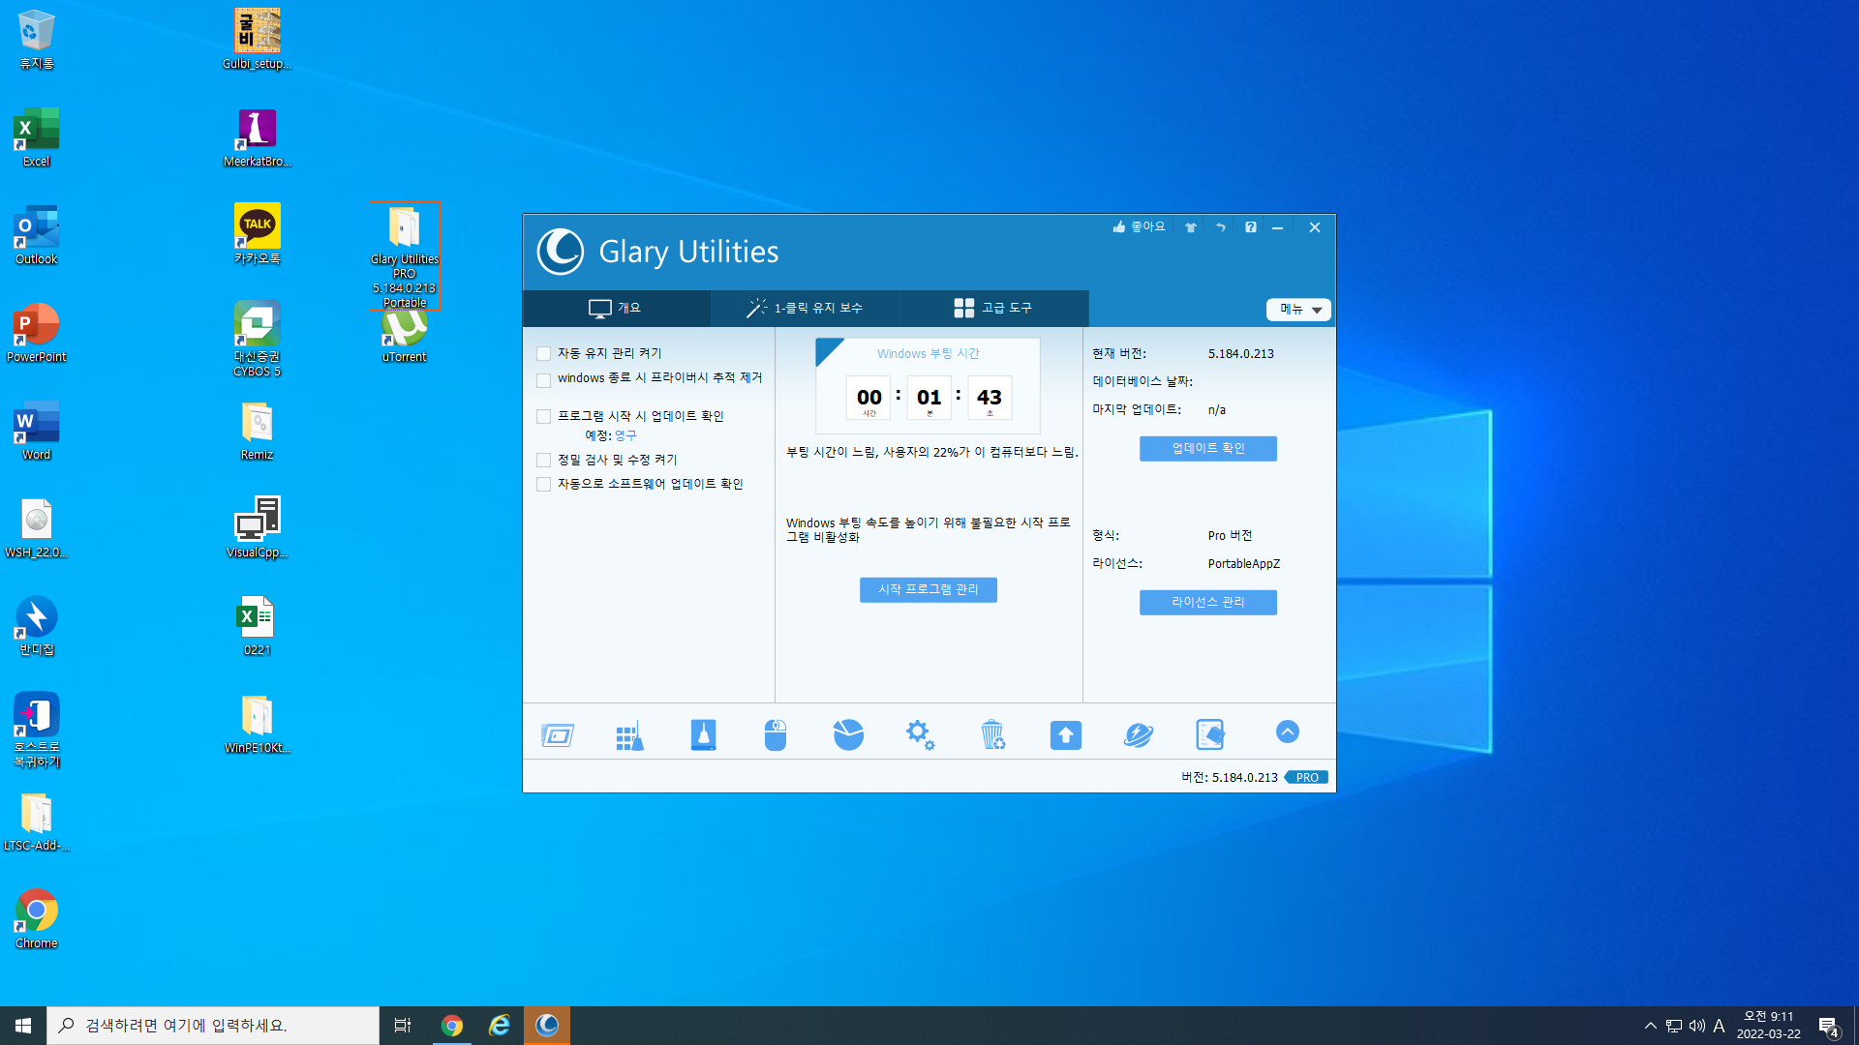Click the restore undo-arrow icon in the title bar

[1221, 227]
